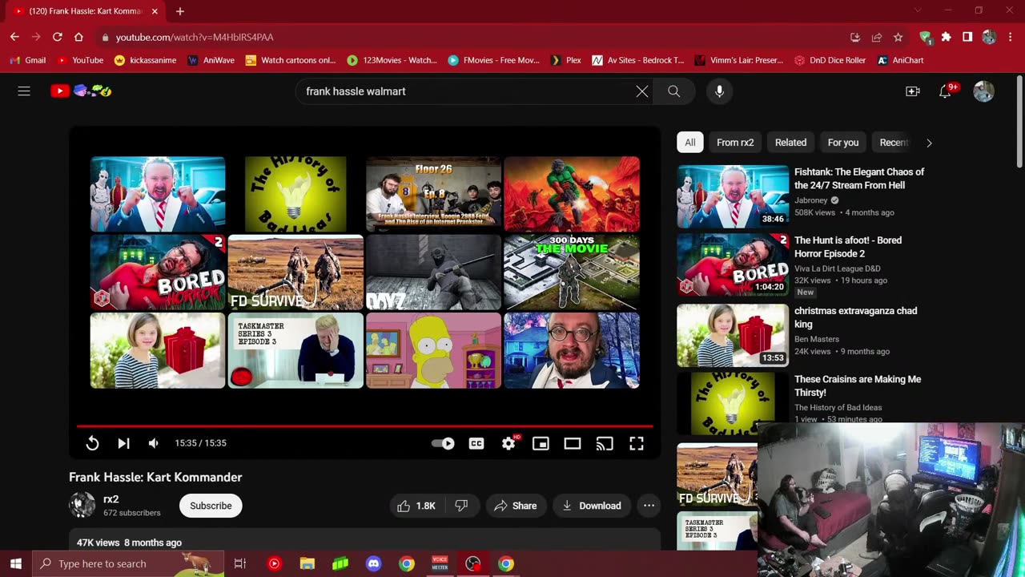Mute the video volume
The height and width of the screenshot is (577, 1025).
pos(154,443)
